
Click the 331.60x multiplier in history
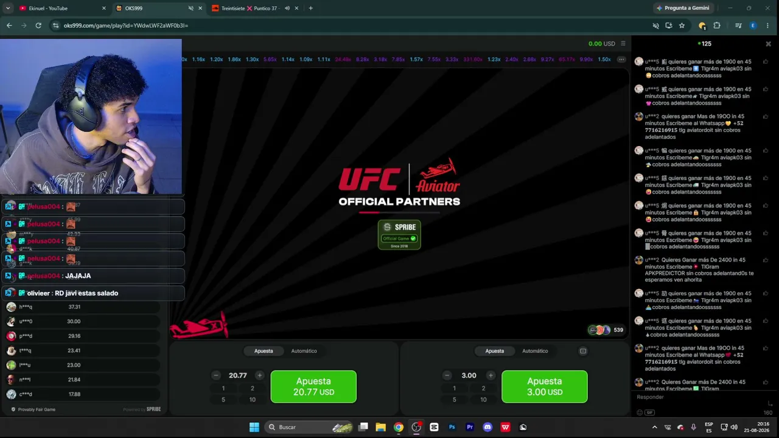(x=473, y=60)
